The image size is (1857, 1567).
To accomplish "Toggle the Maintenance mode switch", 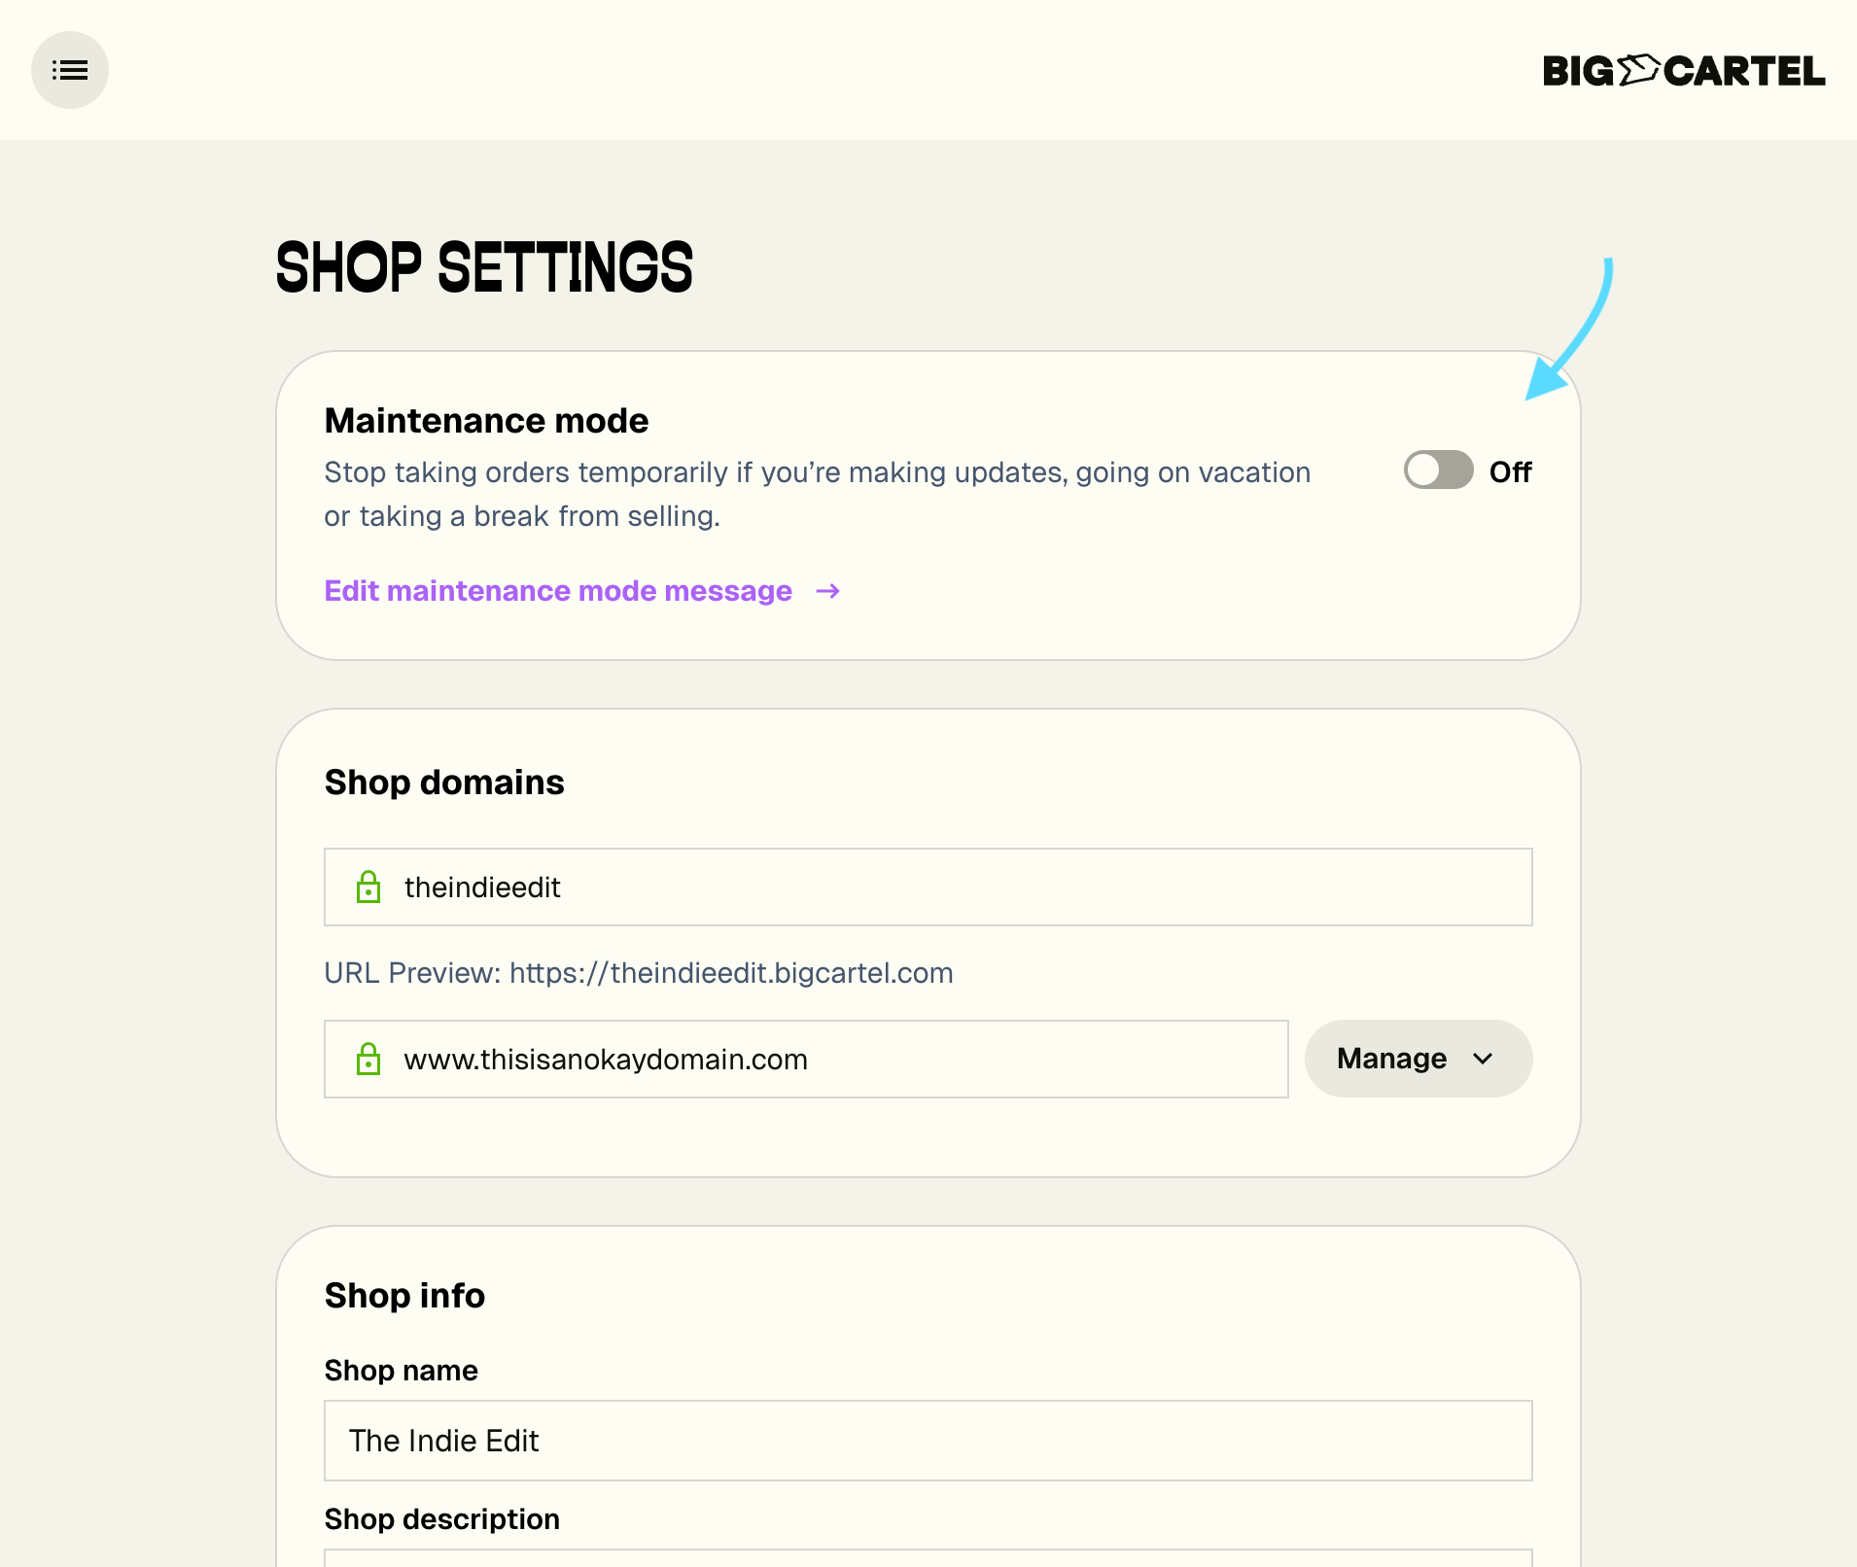I will [x=1438, y=470].
